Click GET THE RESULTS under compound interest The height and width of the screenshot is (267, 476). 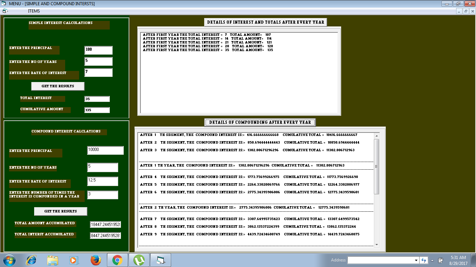[x=61, y=211]
